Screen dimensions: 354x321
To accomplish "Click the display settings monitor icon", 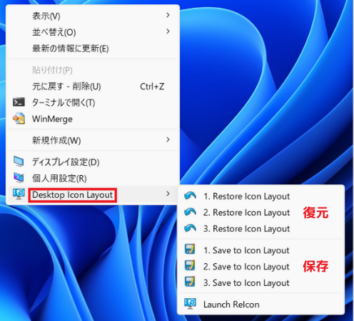I will point(19,162).
